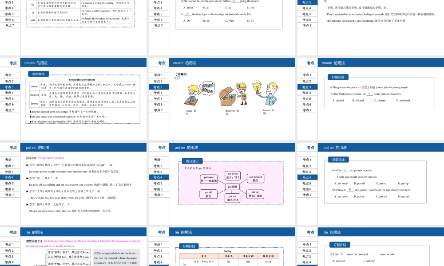Screen dimensions: 444x266
Task: Open the slide with "They've painted it red" sentence
Action: (371, 27)
